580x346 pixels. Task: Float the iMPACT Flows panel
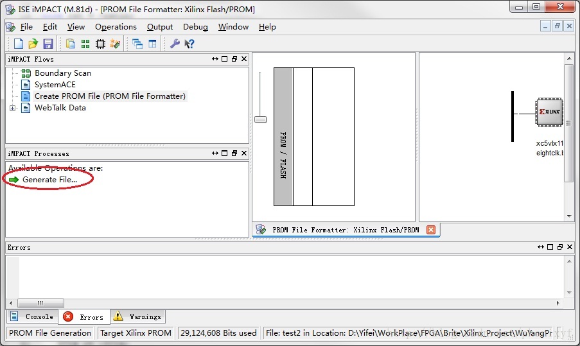[234, 59]
